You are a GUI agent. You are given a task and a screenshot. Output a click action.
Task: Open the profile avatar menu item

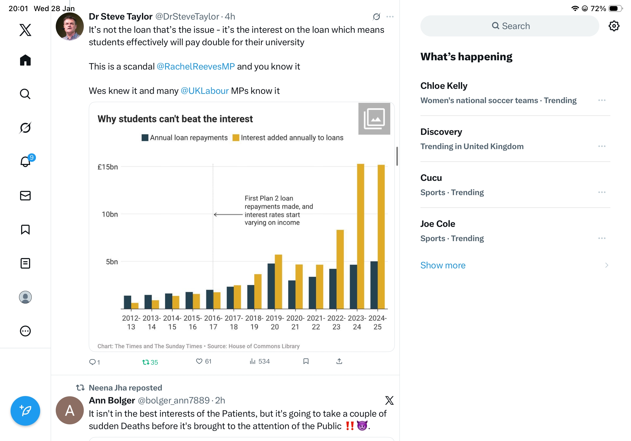[25, 297]
